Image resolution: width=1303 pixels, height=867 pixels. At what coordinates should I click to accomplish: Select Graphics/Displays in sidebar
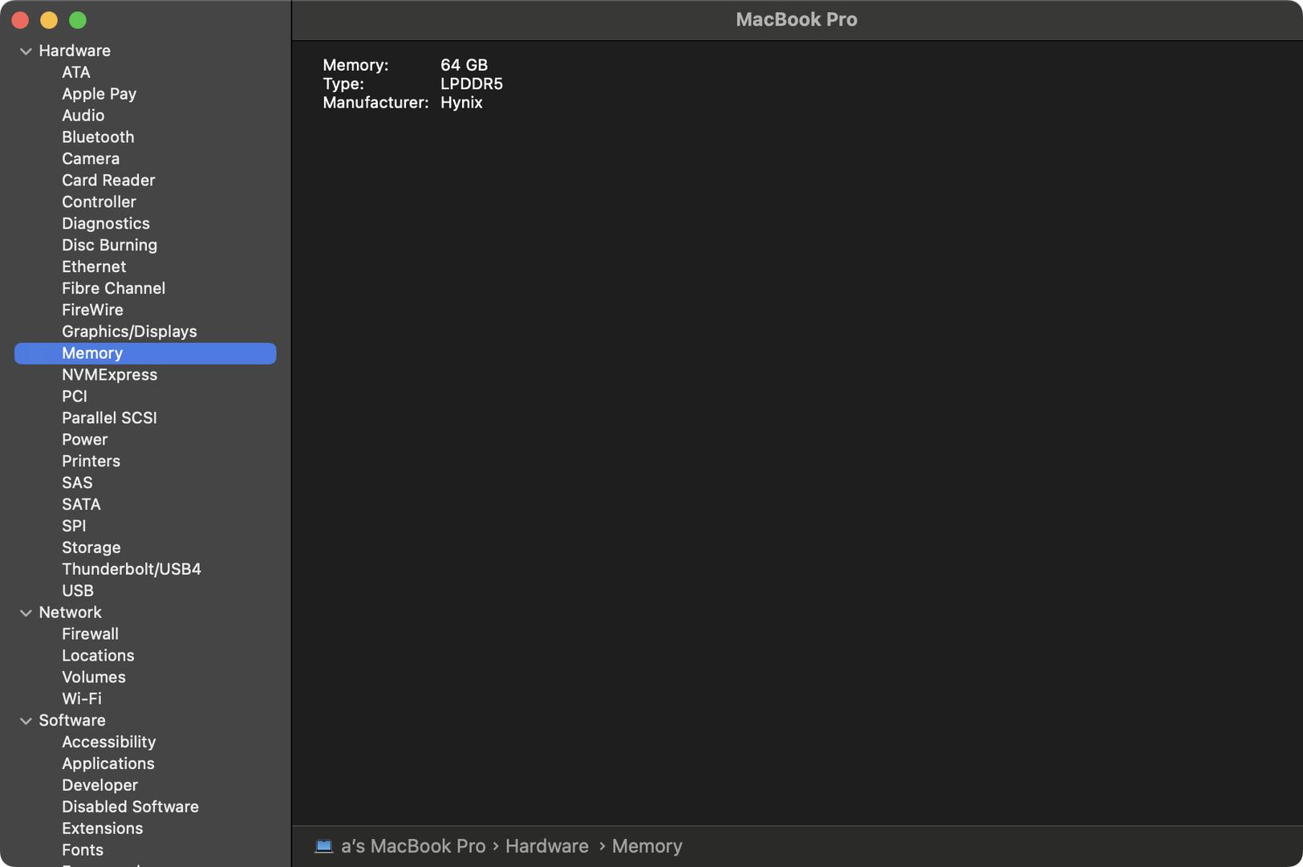[129, 332]
